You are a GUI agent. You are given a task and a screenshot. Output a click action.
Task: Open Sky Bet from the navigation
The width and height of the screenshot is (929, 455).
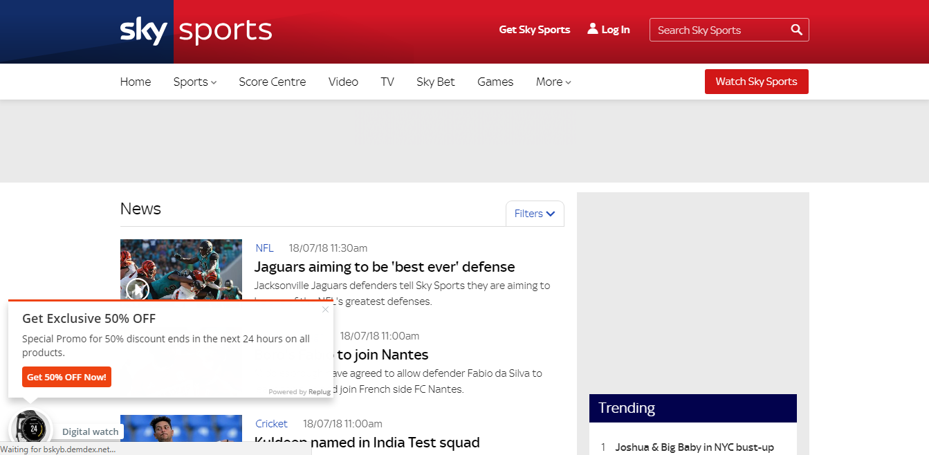pos(435,82)
